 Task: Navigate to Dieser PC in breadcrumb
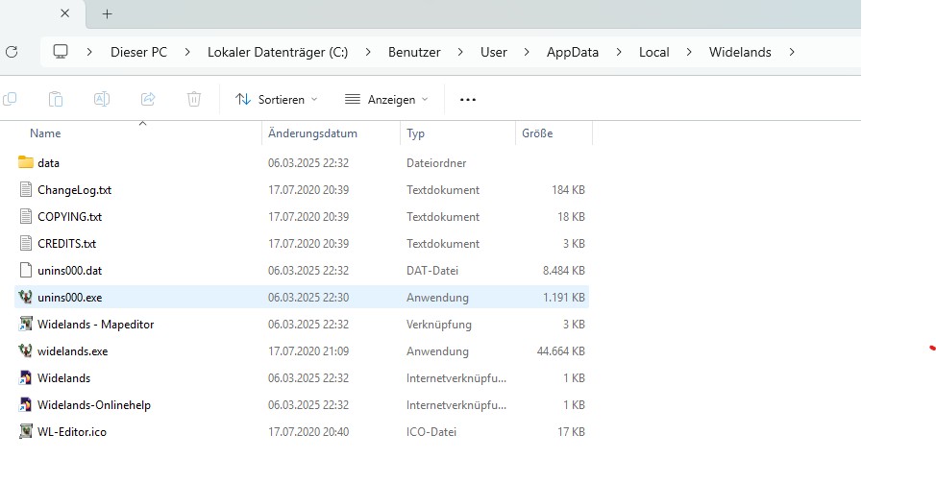point(138,53)
